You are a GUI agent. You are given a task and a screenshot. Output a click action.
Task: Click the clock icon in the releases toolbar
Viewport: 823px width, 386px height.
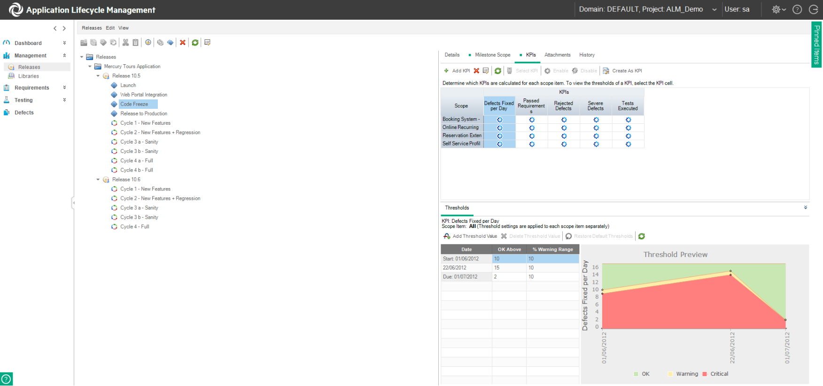click(x=148, y=43)
